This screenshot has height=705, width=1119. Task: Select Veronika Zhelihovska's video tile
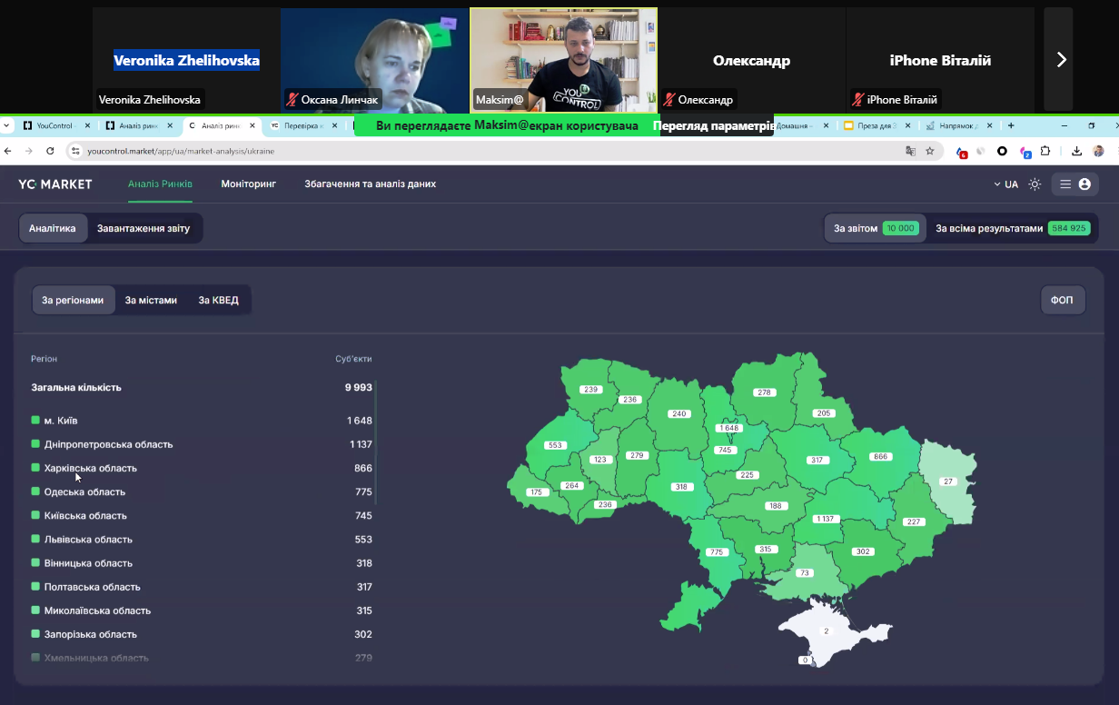click(x=186, y=60)
